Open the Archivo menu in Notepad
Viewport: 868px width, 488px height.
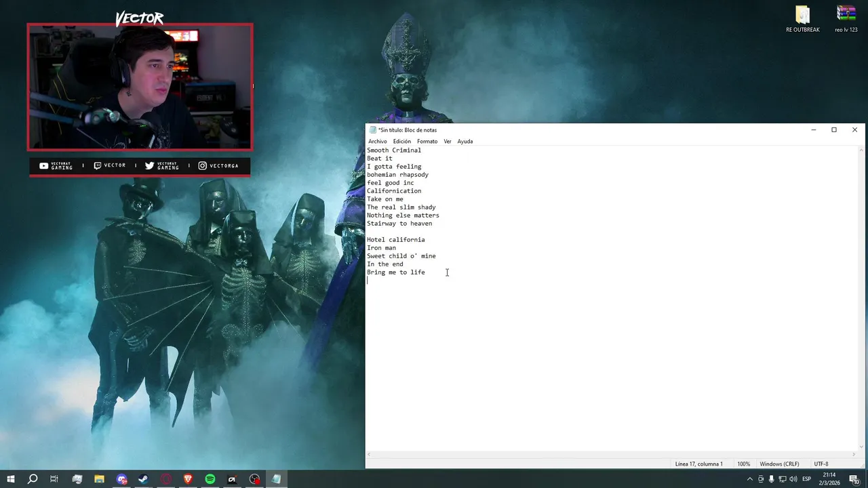(377, 141)
